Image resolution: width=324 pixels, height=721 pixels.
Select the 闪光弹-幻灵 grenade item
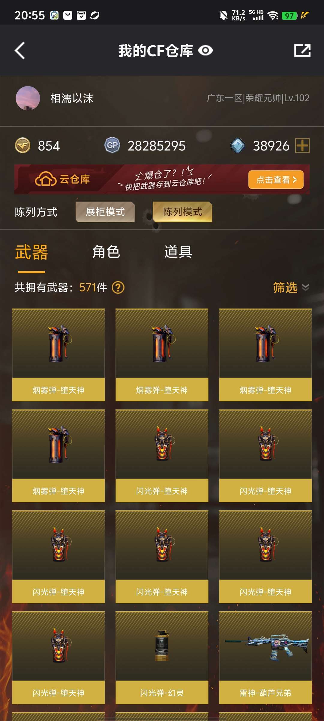tap(162, 658)
